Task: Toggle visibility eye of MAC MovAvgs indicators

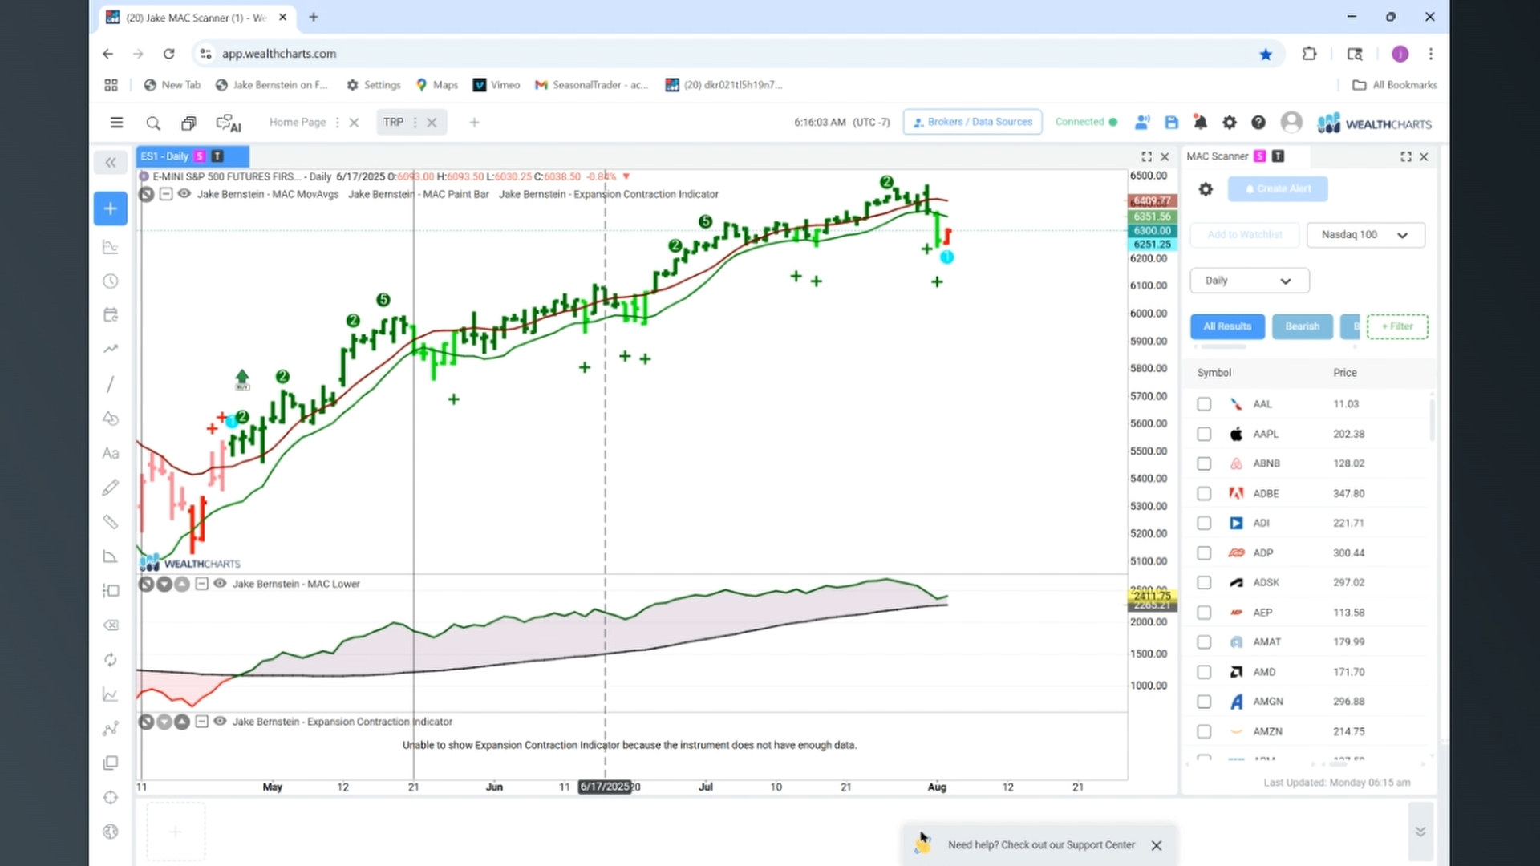Action: (184, 193)
